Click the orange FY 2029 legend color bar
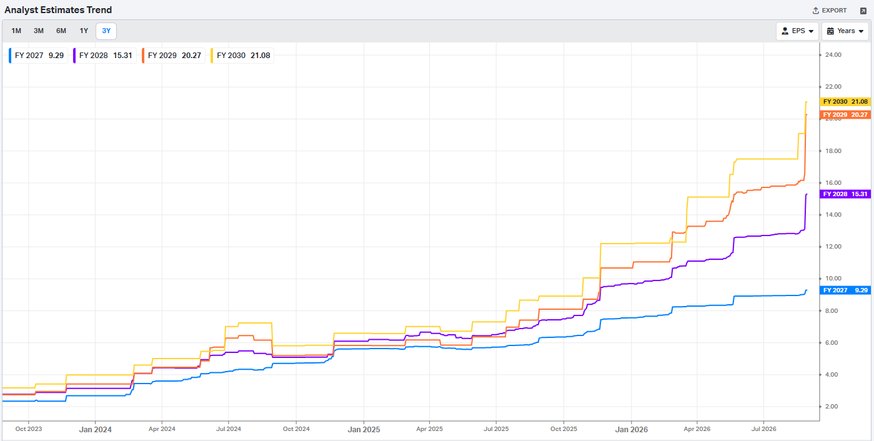Image resolution: width=874 pixels, height=441 pixels. [x=144, y=55]
